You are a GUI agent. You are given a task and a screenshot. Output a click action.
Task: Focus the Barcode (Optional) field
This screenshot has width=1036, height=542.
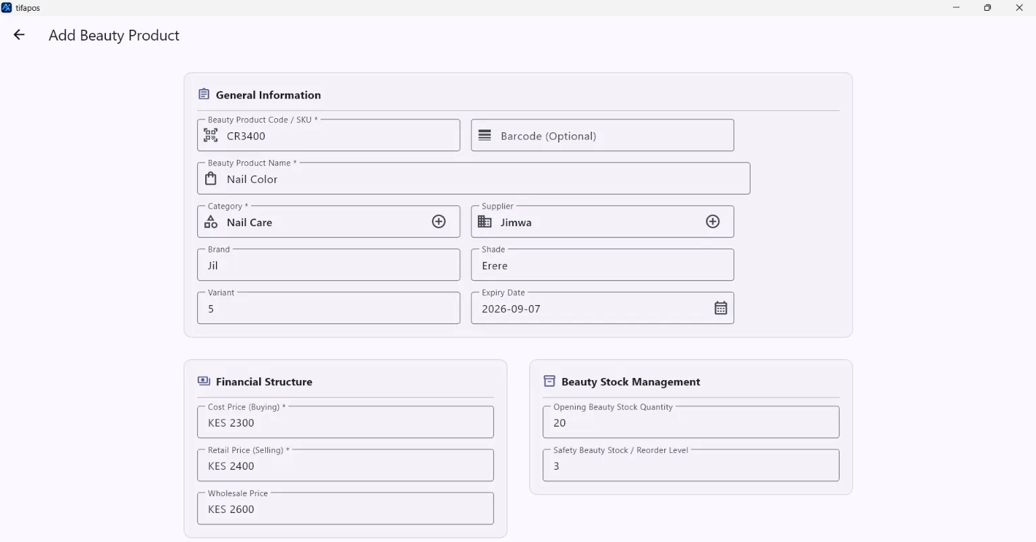click(602, 135)
